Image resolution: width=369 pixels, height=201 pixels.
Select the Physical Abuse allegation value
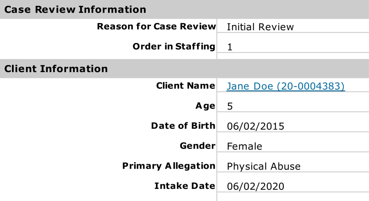[x=263, y=166]
